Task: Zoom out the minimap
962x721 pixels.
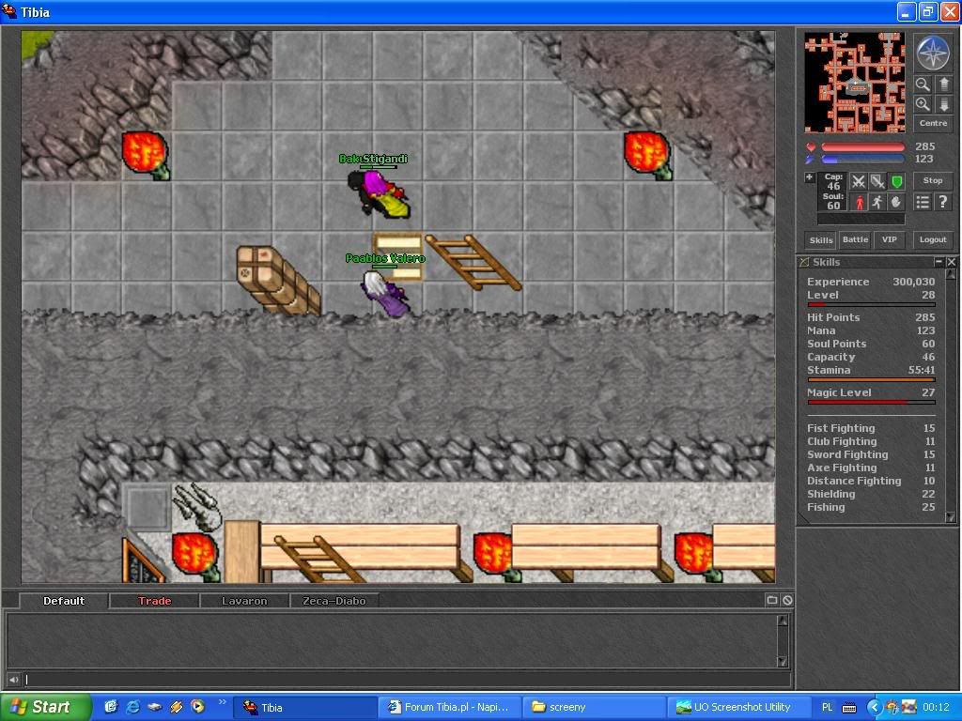Action: pyautogui.click(x=923, y=84)
